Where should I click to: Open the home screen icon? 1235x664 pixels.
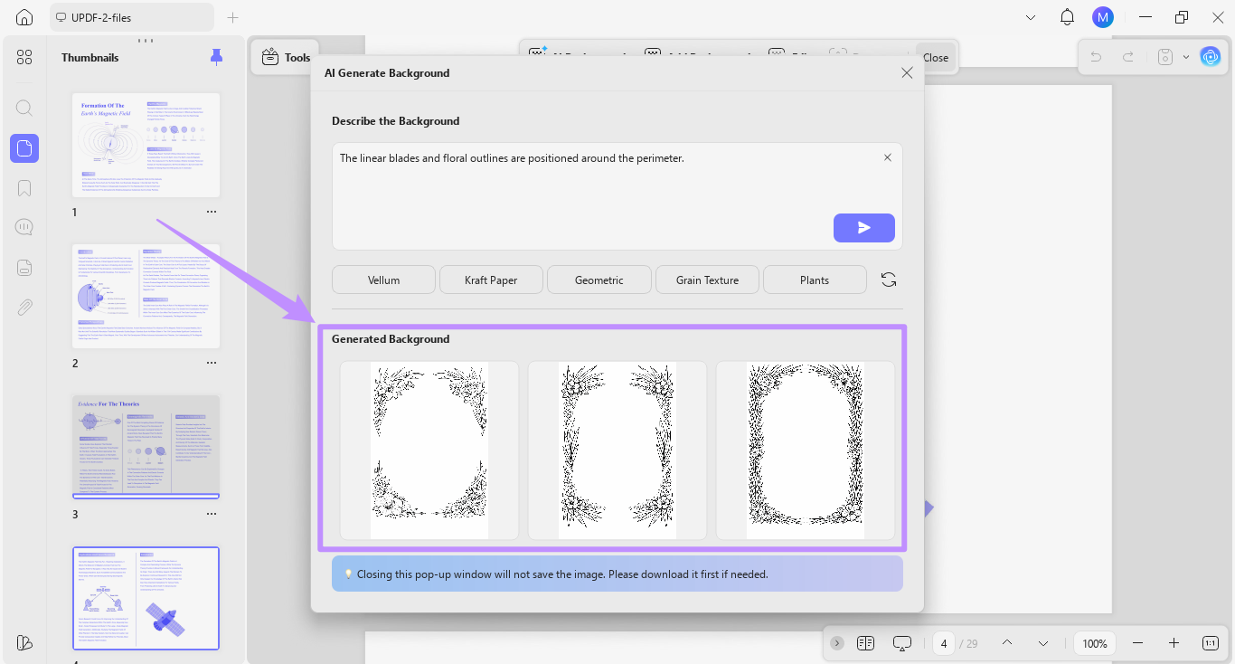[x=24, y=17]
